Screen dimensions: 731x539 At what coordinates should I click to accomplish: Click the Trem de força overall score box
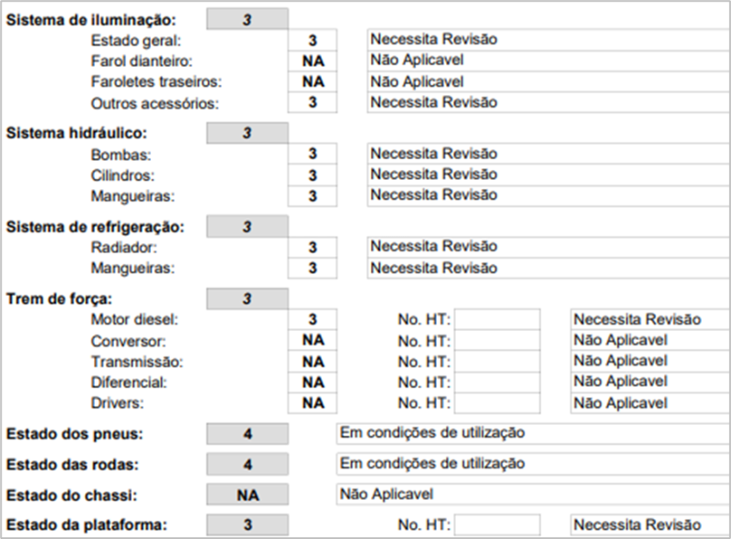point(247,299)
